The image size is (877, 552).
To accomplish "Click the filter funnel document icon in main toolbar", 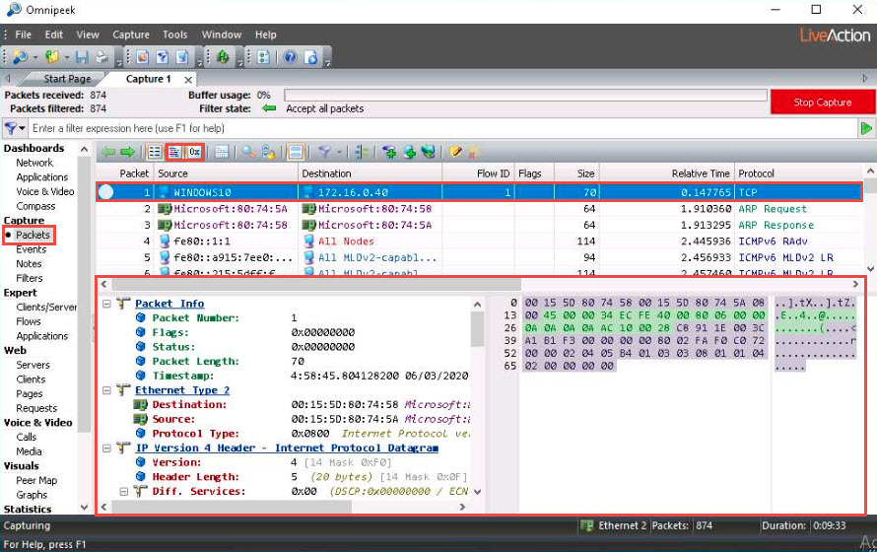I will coord(163,56).
